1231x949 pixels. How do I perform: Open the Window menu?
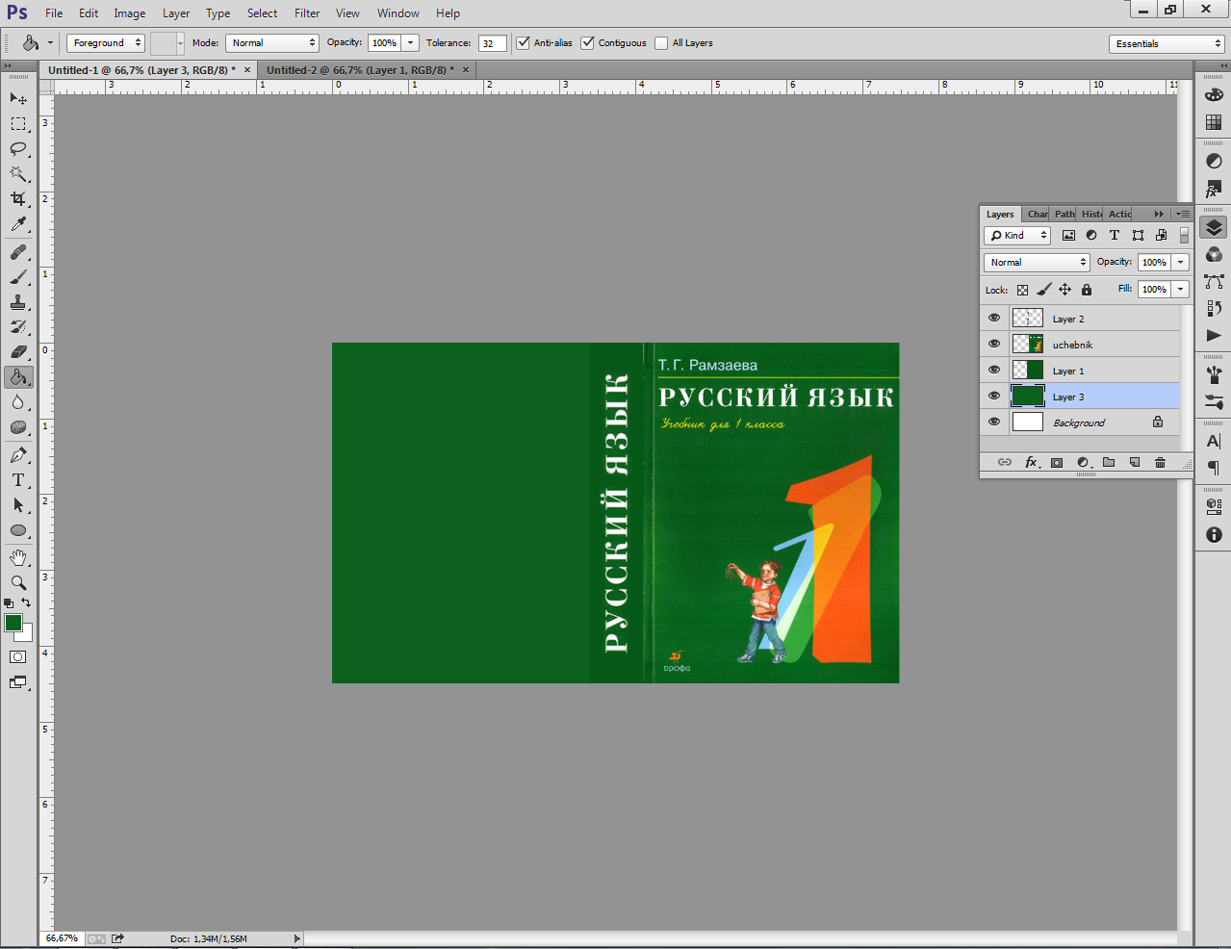pos(398,13)
